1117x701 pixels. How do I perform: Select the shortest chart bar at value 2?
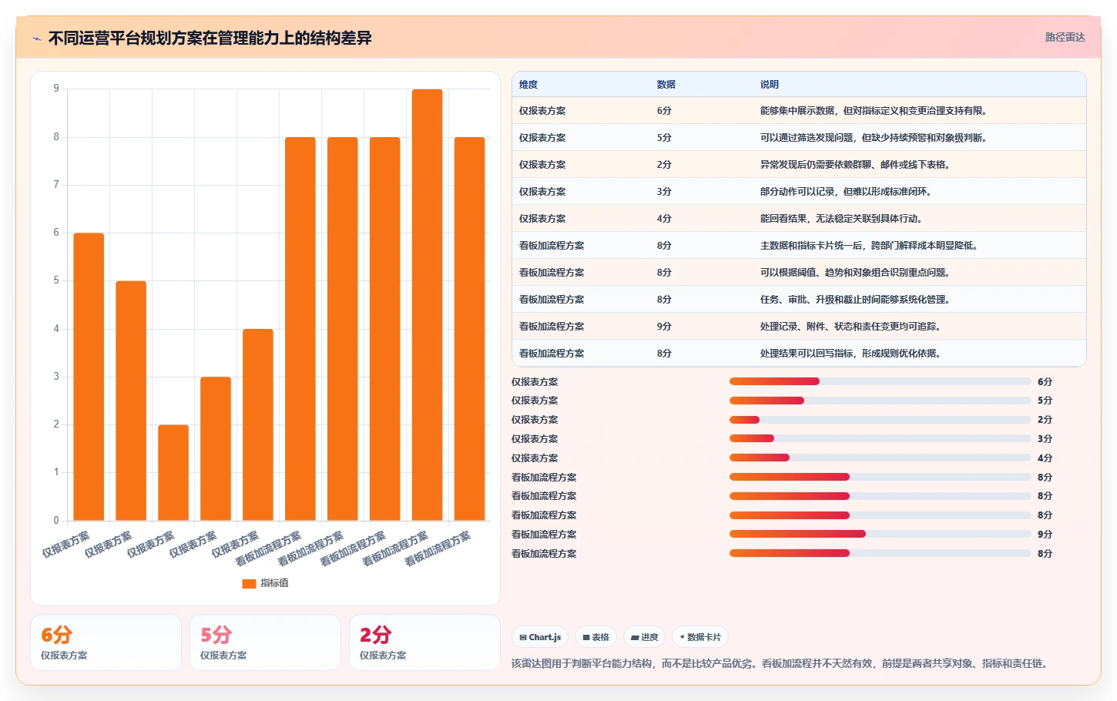click(x=173, y=473)
